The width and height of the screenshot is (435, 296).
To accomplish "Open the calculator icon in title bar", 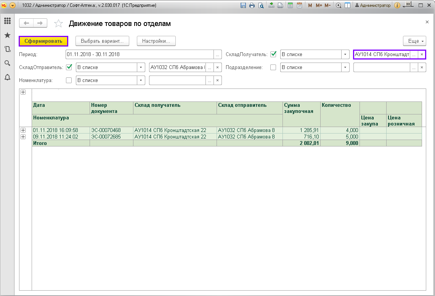I will [290, 5].
